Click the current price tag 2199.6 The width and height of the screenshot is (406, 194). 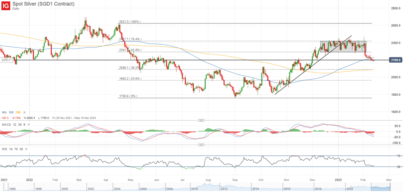coord(395,60)
